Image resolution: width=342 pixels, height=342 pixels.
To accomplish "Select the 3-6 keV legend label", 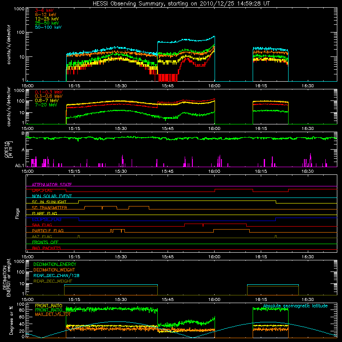I will (44, 10).
